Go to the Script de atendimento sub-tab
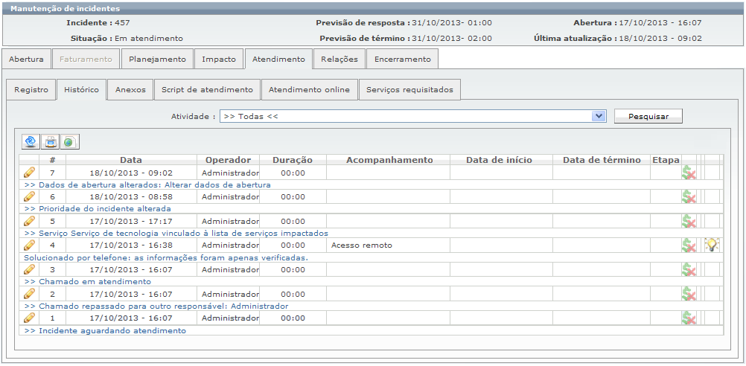The image size is (746, 366). 208,89
